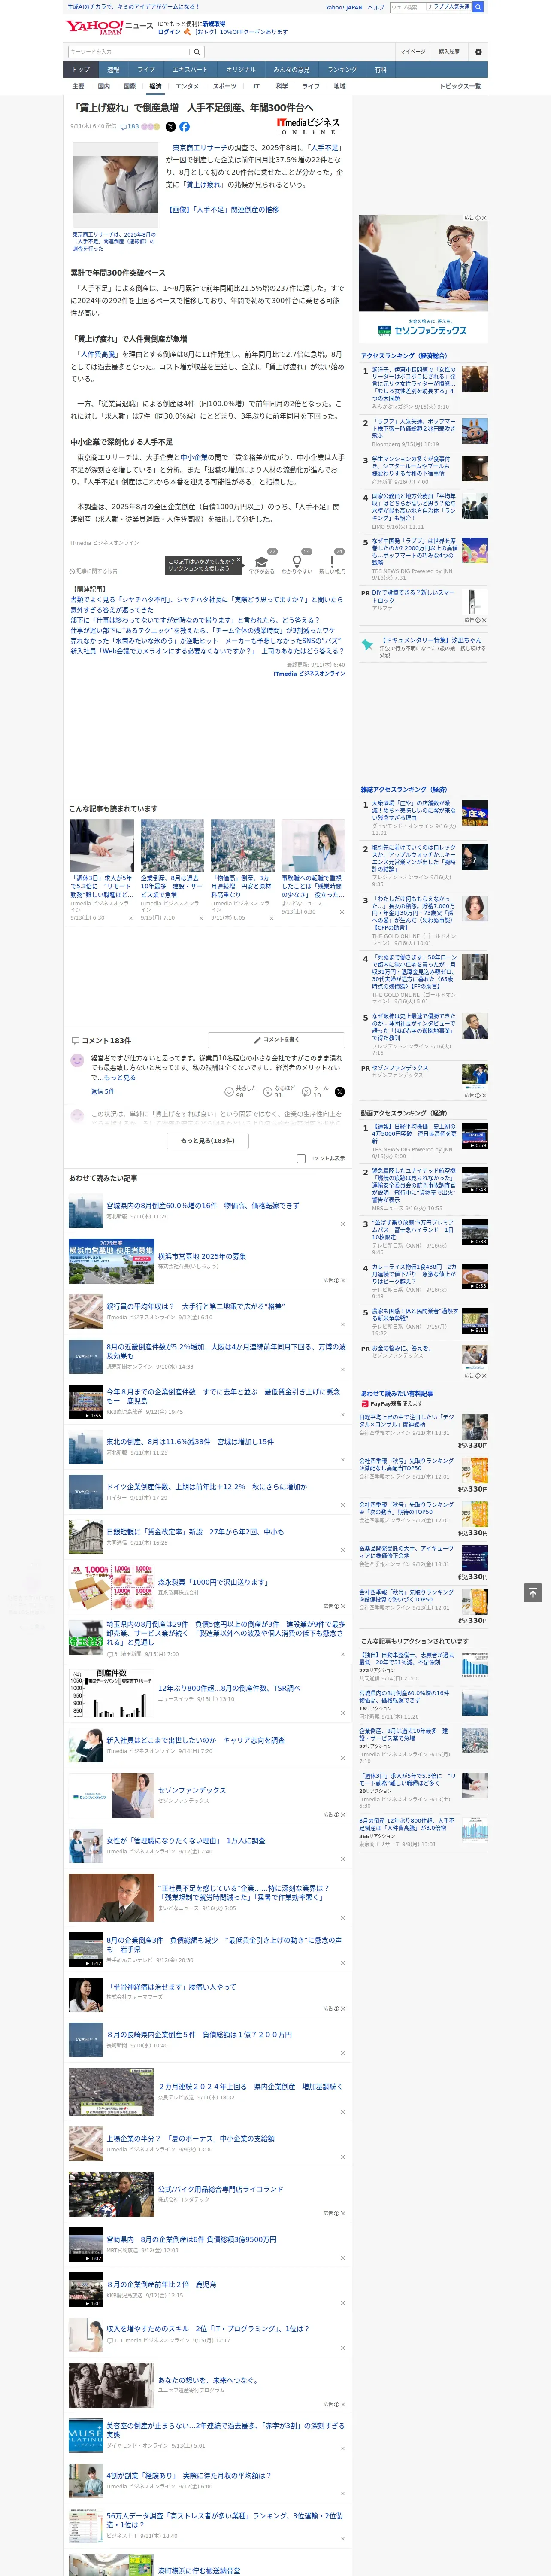Open the みんなの意見 navigation tab
This screenshot has width=551, height=2576.
291,70
